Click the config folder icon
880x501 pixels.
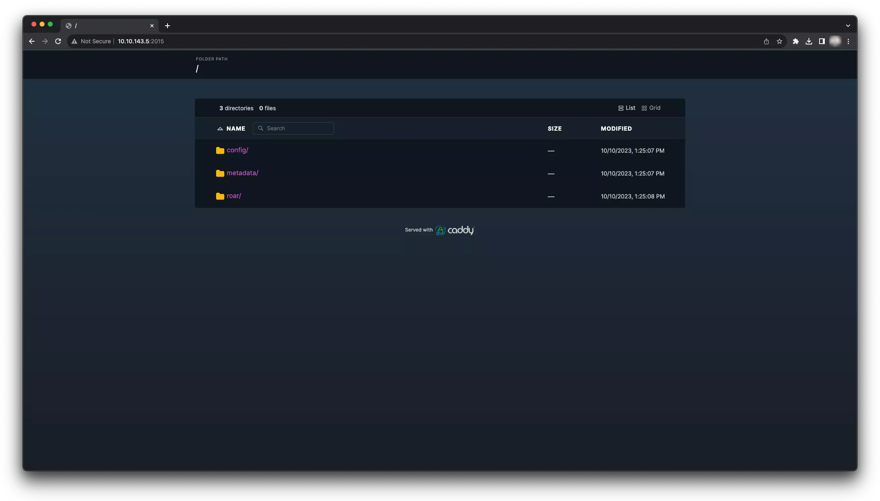(x=220, y=150)
